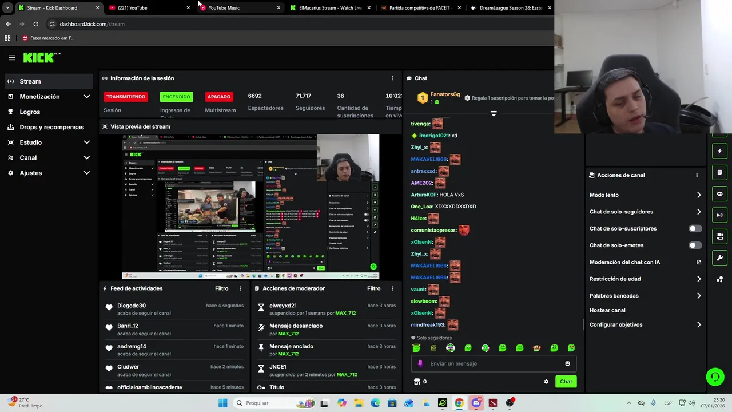Viewport: 732px width, 412px height.
Task: Go back with the browser back arrow
Action: pyautogui.click(x=8, y=24)
